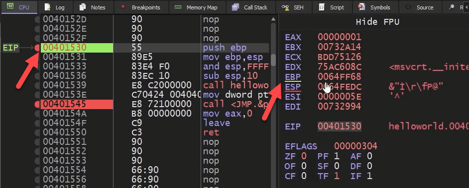Viewport: 469px width, 188px height.
Task: Select the ESI register value 0000005E
Action: [340, 97]
